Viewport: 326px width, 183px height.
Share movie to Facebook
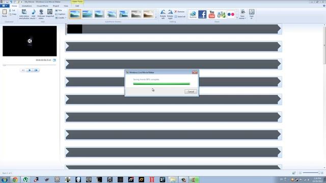[x=202, y=14]
